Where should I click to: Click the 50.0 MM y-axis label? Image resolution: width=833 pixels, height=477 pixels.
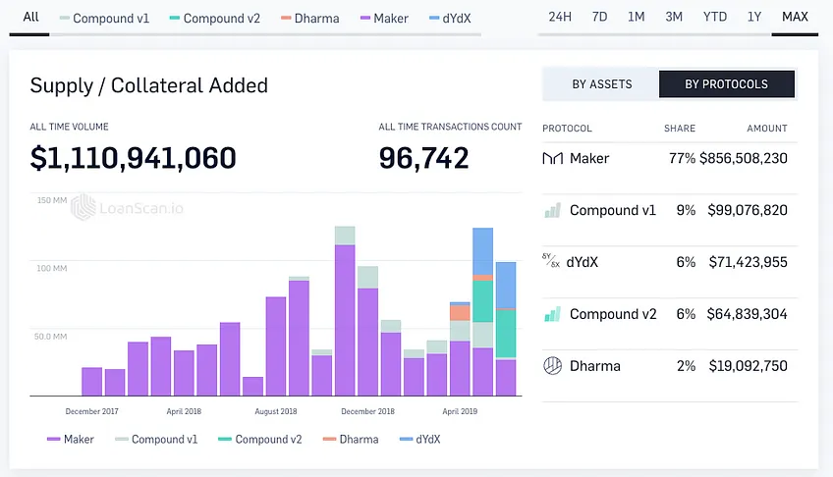[x=50, y=337]
